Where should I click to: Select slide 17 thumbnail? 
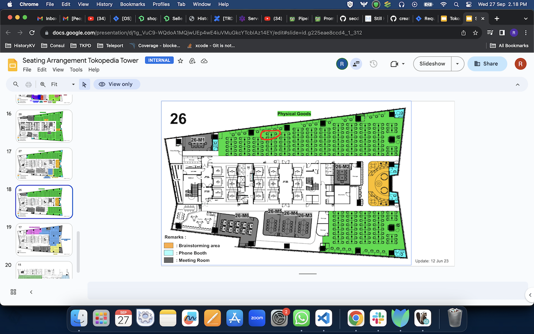(44, 164)
